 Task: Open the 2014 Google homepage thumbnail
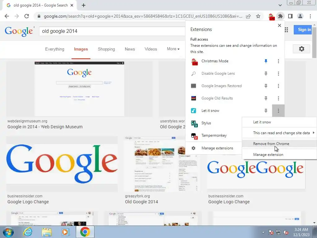[79, 89]
